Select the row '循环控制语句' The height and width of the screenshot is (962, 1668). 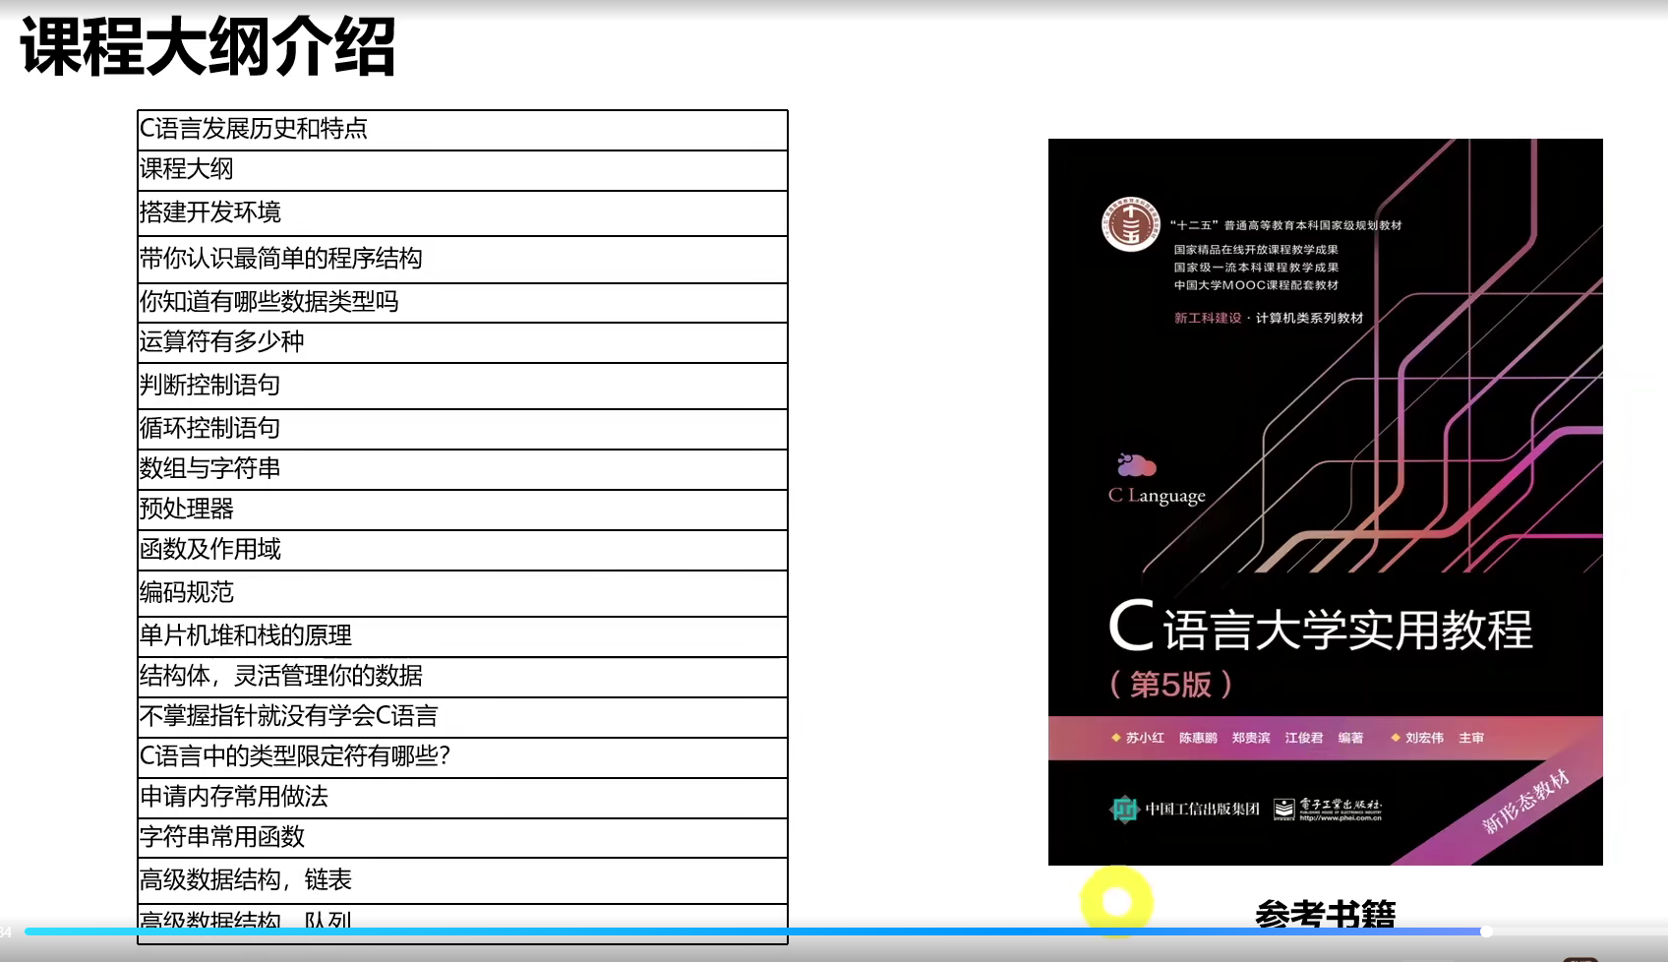point(462,430)
